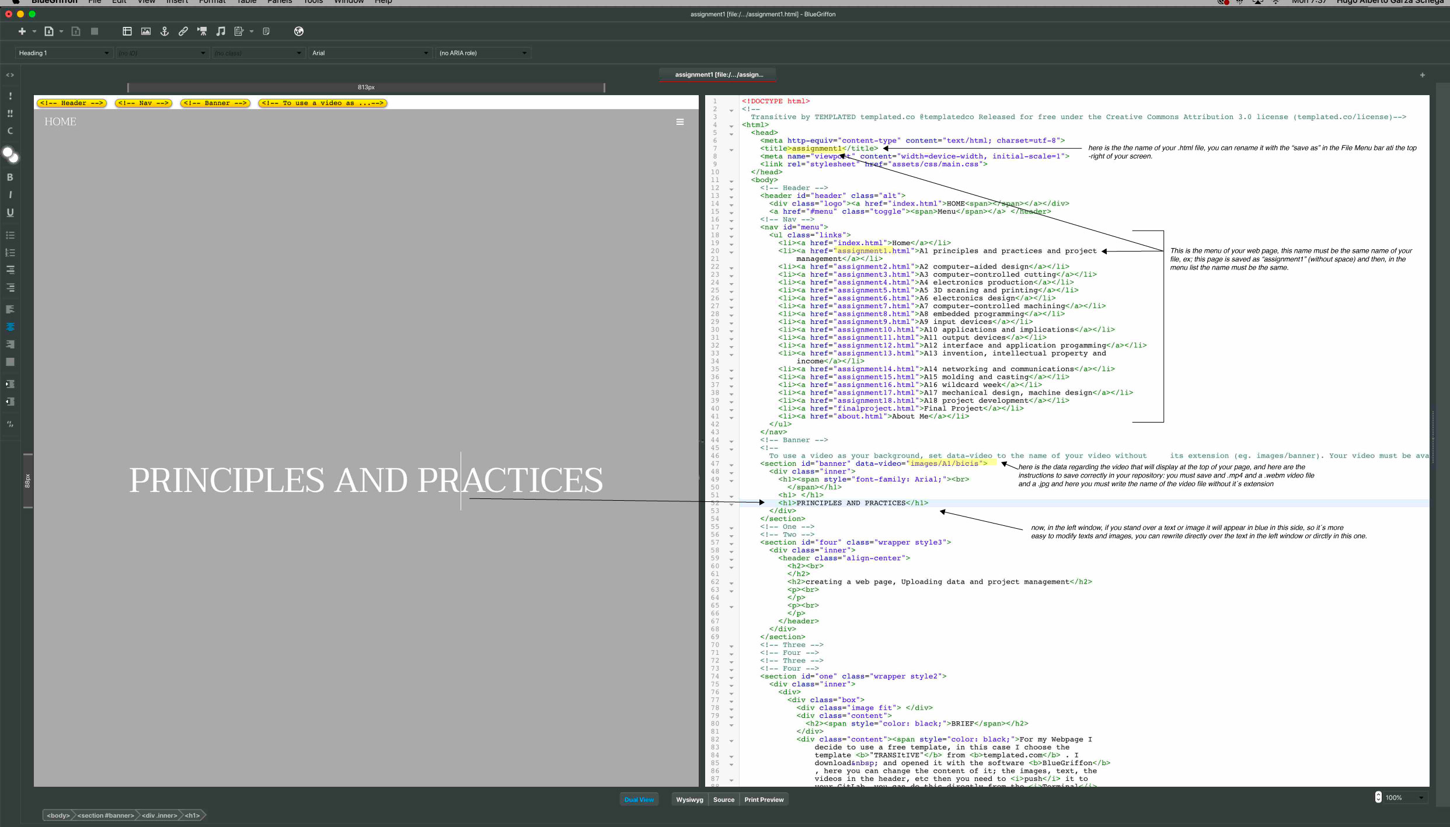
Task: Open the Arial font family dropdown
Action: pyautogui.click(x=370, y=53)
